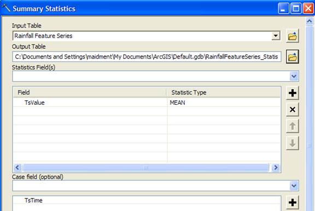
Task: Browse for Output Table folder icon
Action: pos(293,57)
